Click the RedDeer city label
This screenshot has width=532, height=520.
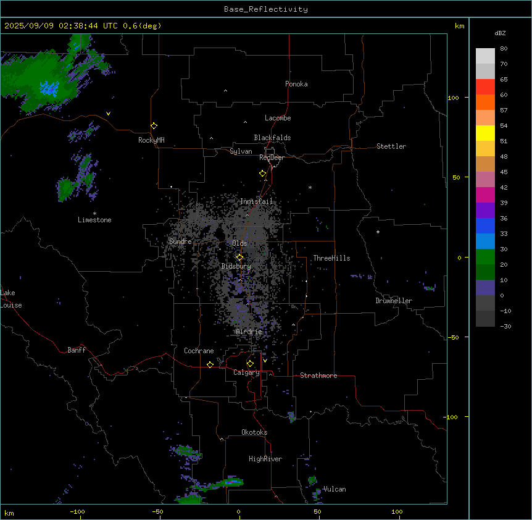pyautogui.click(x=272, y=157)
